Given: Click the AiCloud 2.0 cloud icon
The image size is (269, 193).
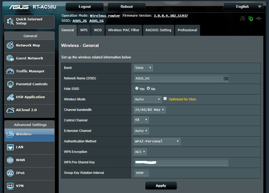Looking at the screenshot, I should pyautogui.click(x=10, y=110).
